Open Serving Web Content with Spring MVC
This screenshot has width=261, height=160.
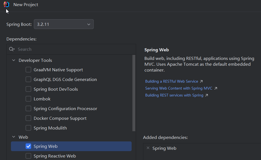point(179,88)
